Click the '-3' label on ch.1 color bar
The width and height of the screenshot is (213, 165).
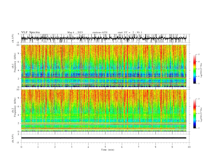click(198, 54)
